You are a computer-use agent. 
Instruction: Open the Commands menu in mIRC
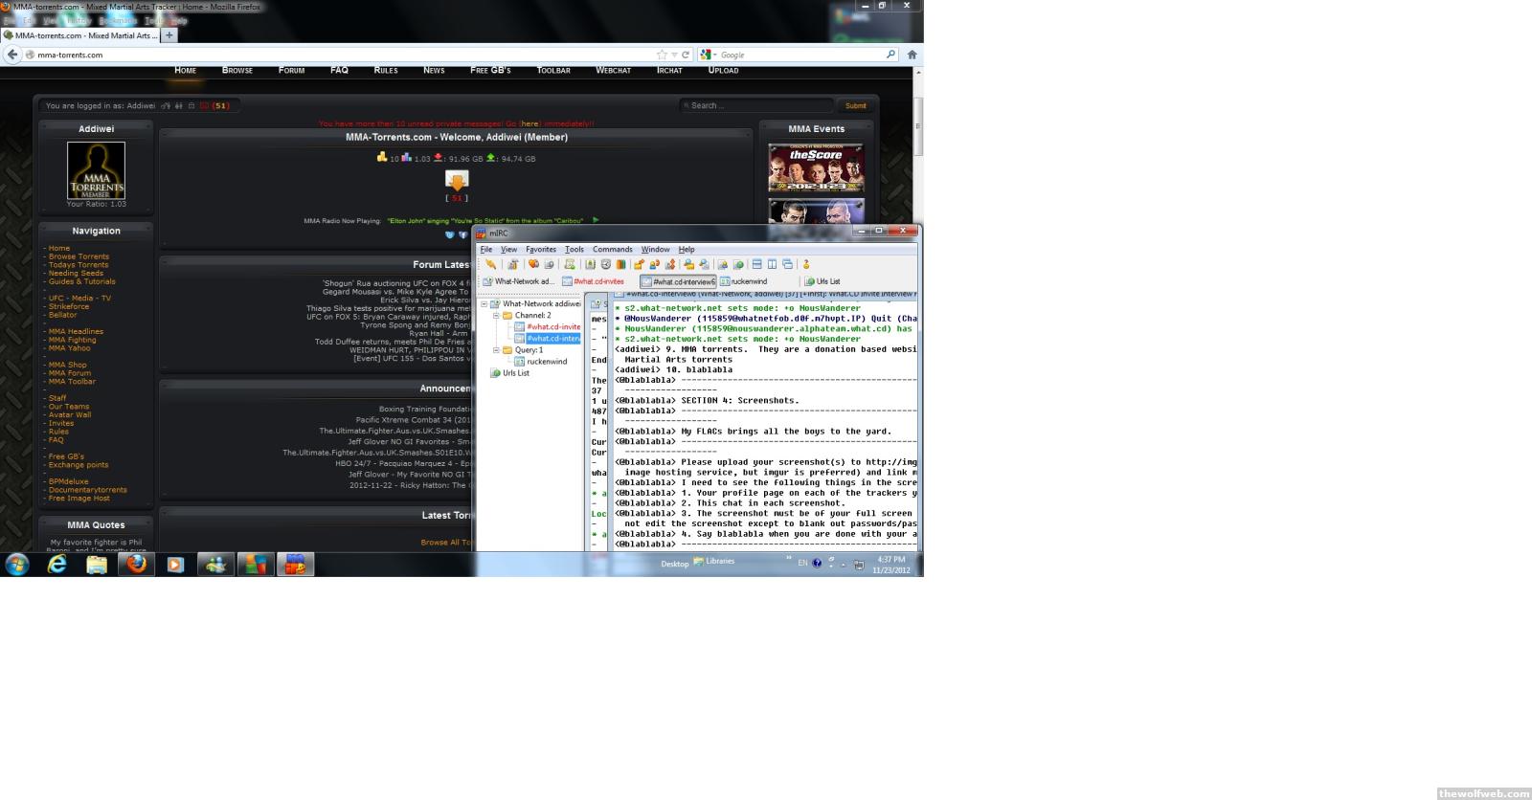point(612,250)
